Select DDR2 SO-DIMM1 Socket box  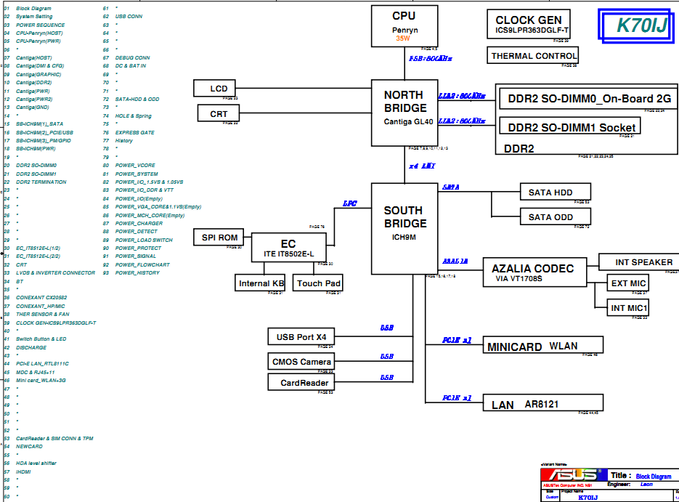click(570, 126)
